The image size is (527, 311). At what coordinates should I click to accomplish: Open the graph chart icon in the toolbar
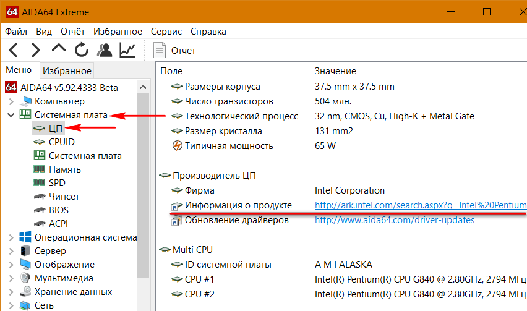click(x=127, y=50)
